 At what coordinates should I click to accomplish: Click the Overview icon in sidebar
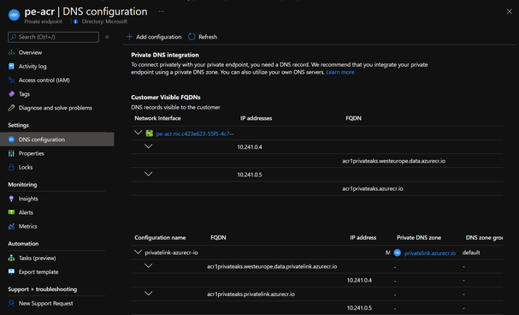[x=11, y=52]
